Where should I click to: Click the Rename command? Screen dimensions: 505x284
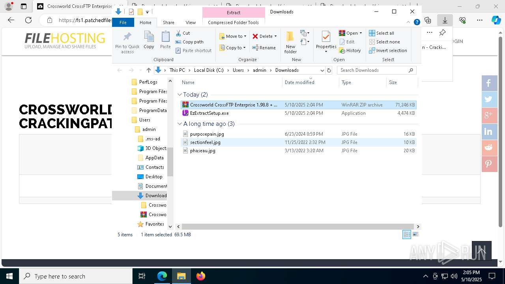click(x=264, y=48)
